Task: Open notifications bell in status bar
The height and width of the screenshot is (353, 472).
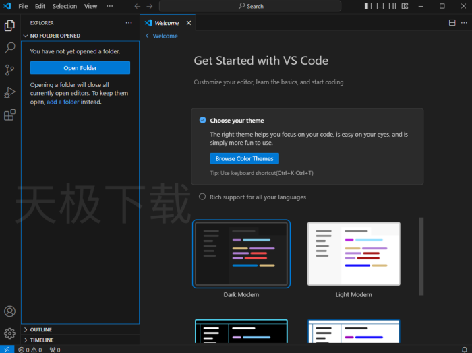Action: click(x=464, y=349)
